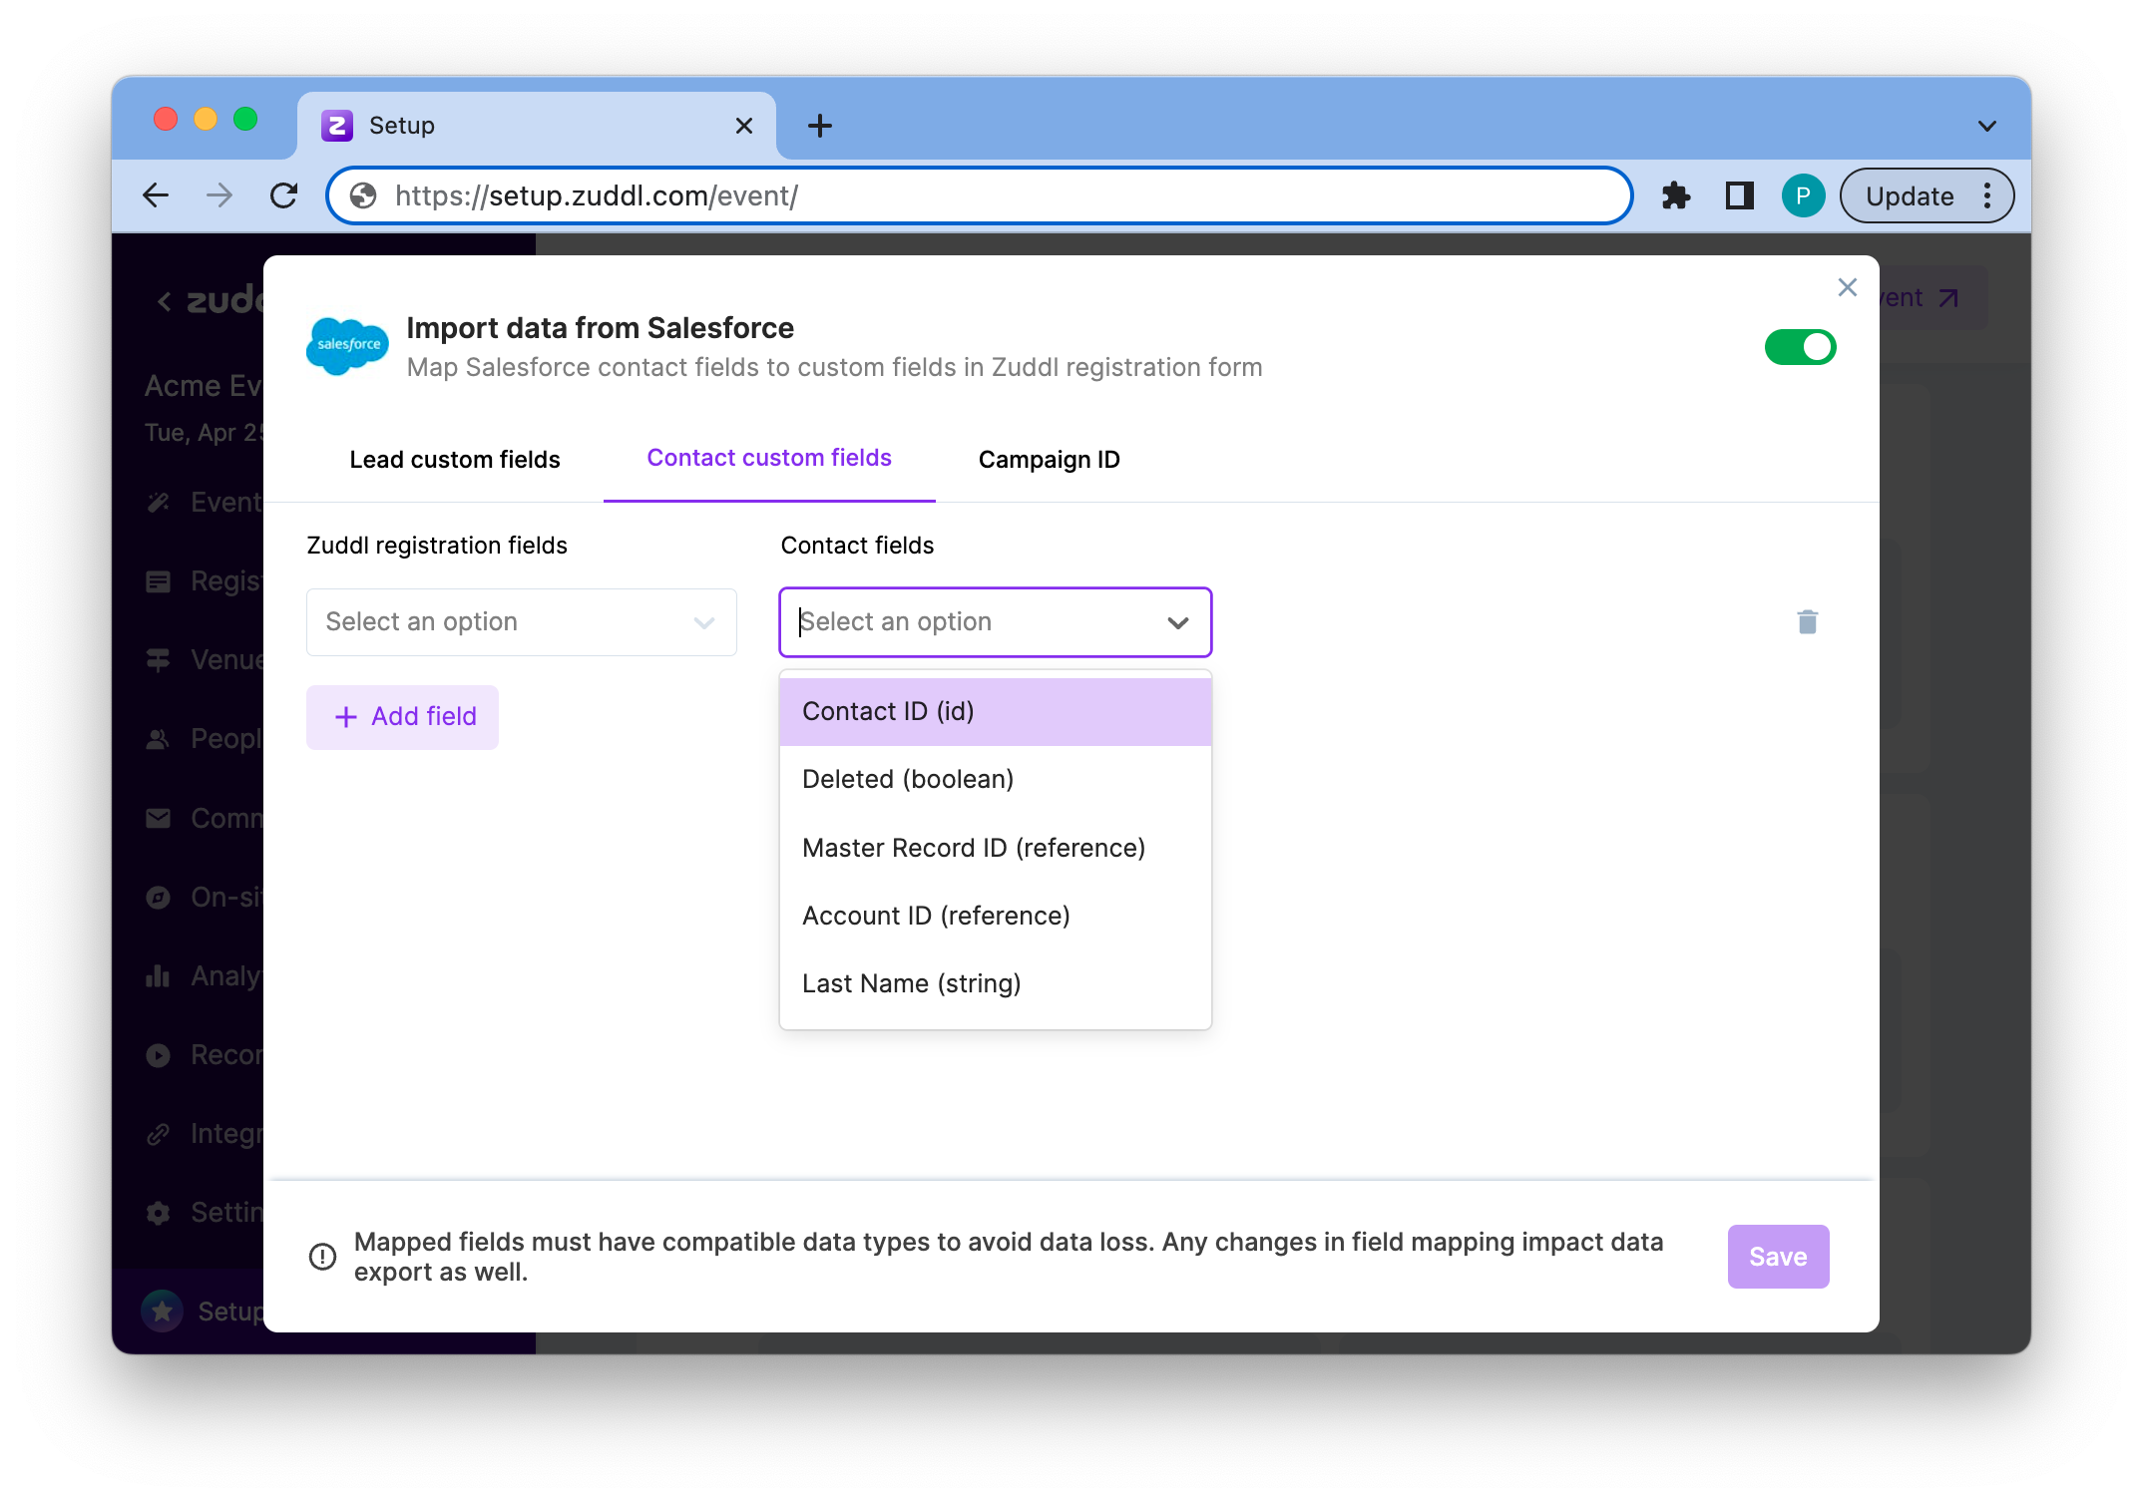Open Event settings from the sidebar
2143x1502 pixels.
point(160,502)
